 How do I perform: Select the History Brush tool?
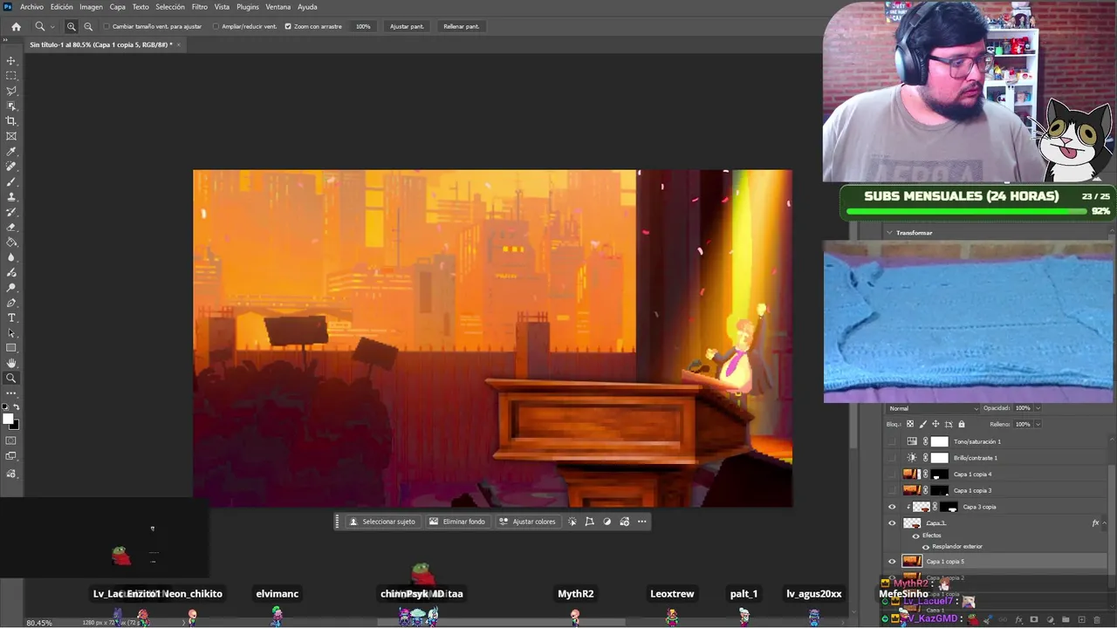click(x=11, y=212)
